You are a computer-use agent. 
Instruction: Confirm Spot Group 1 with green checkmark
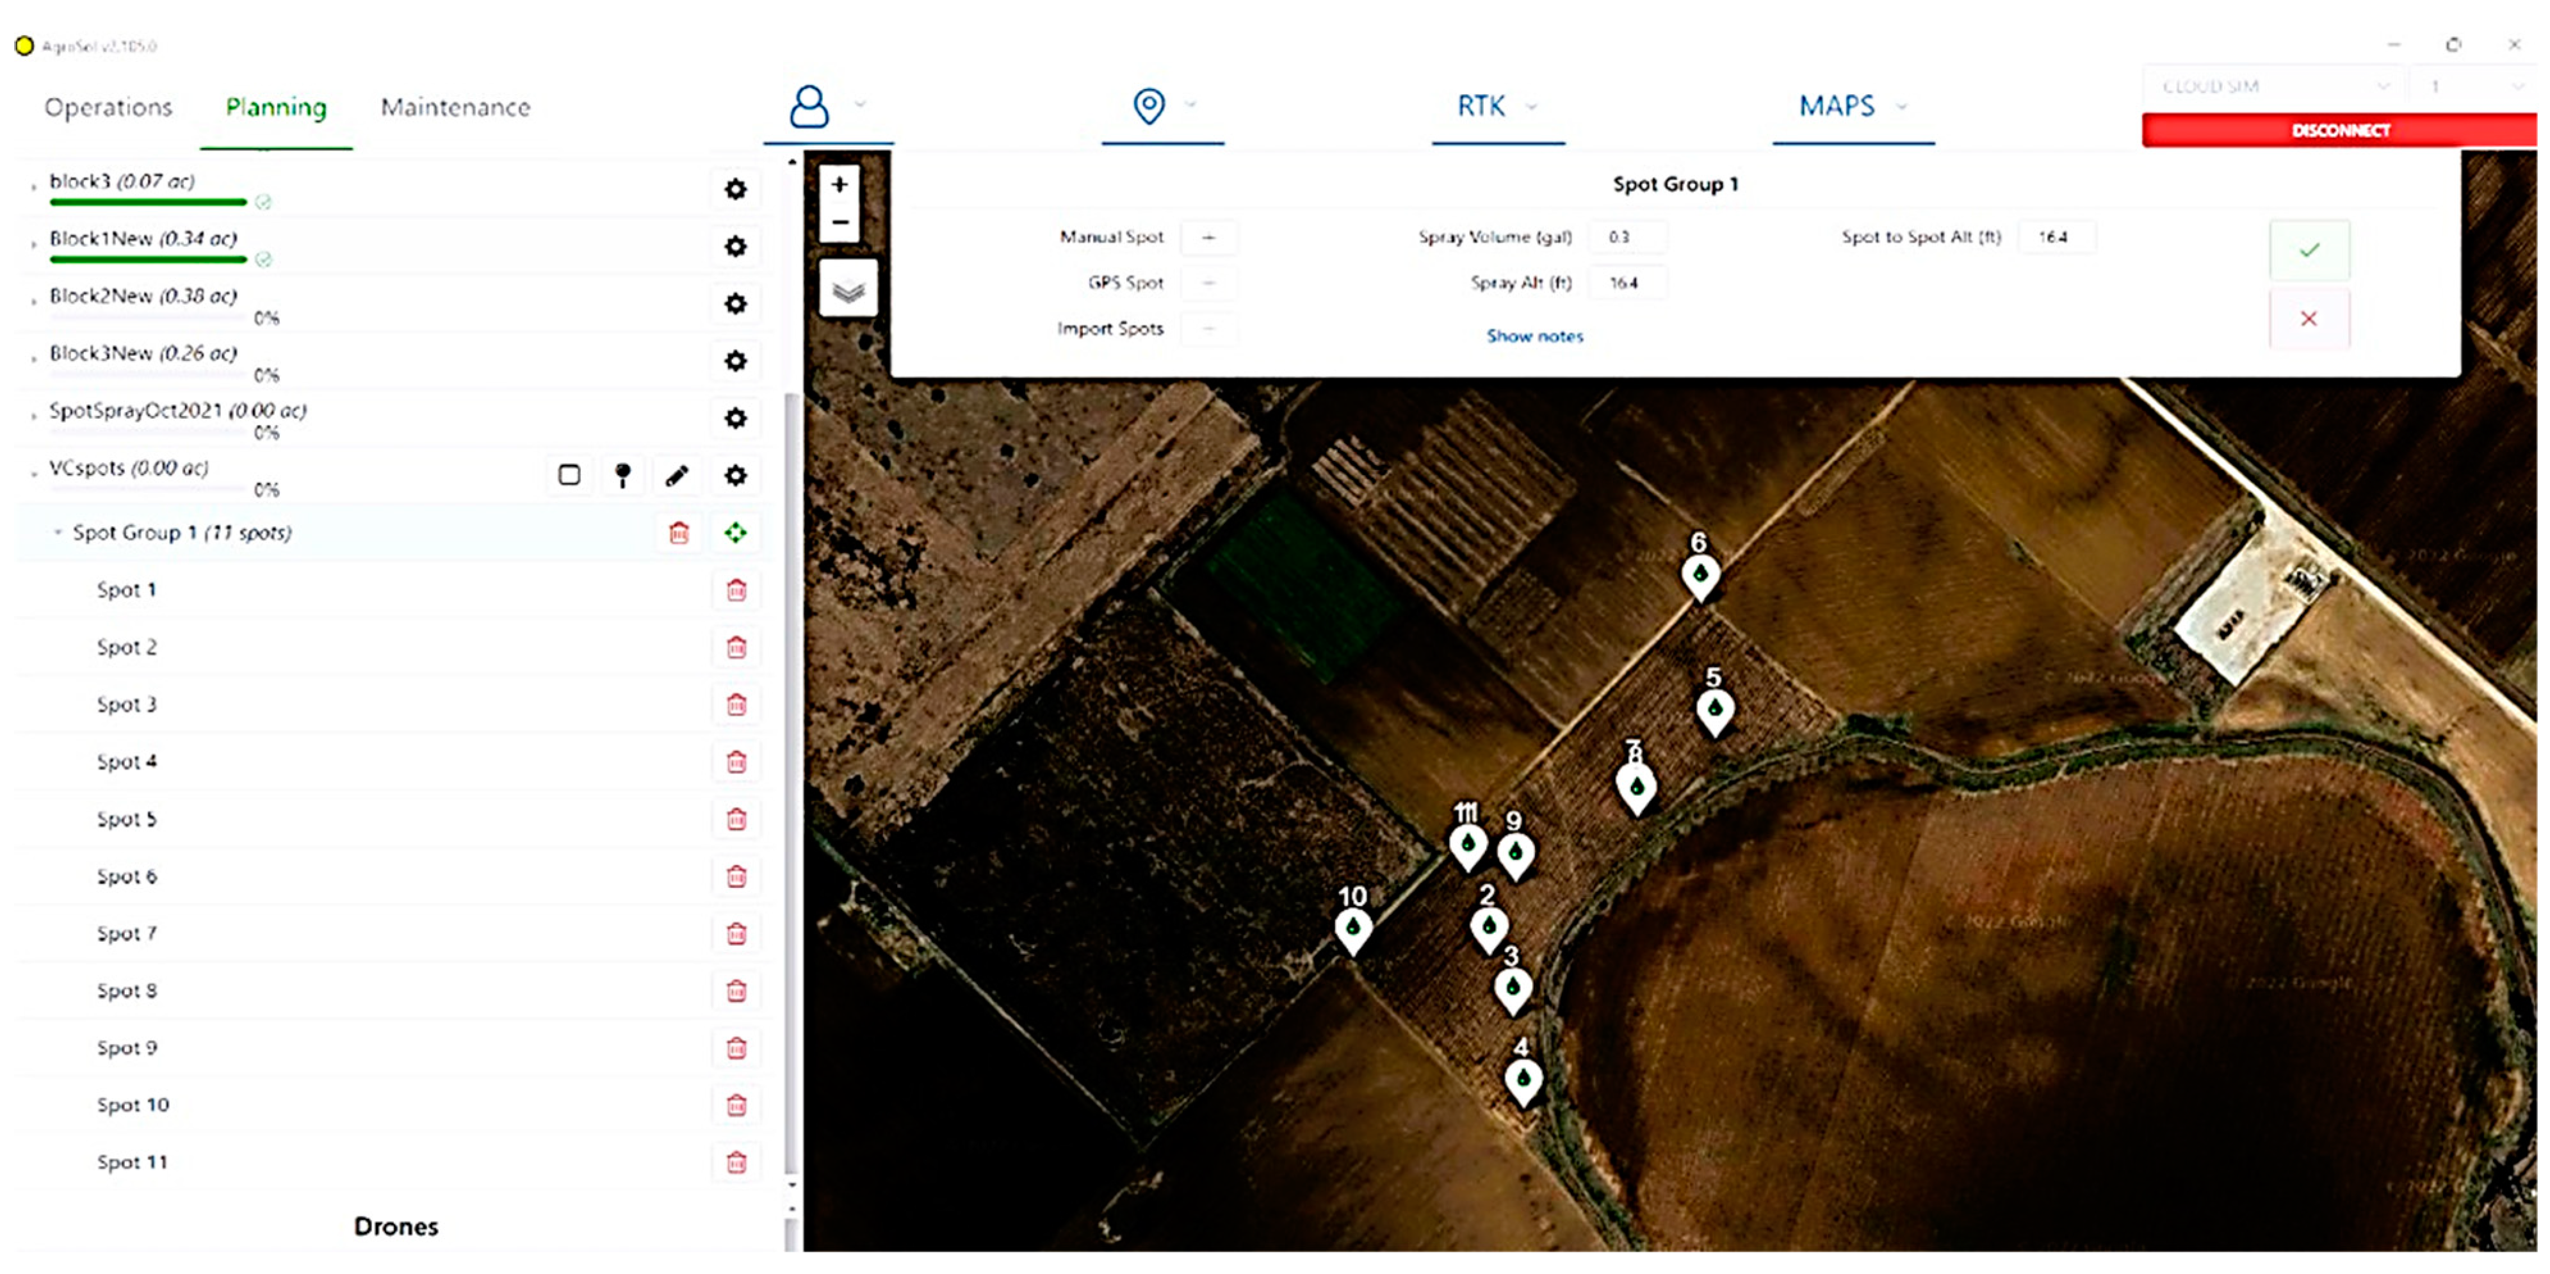coord(2309,250)
